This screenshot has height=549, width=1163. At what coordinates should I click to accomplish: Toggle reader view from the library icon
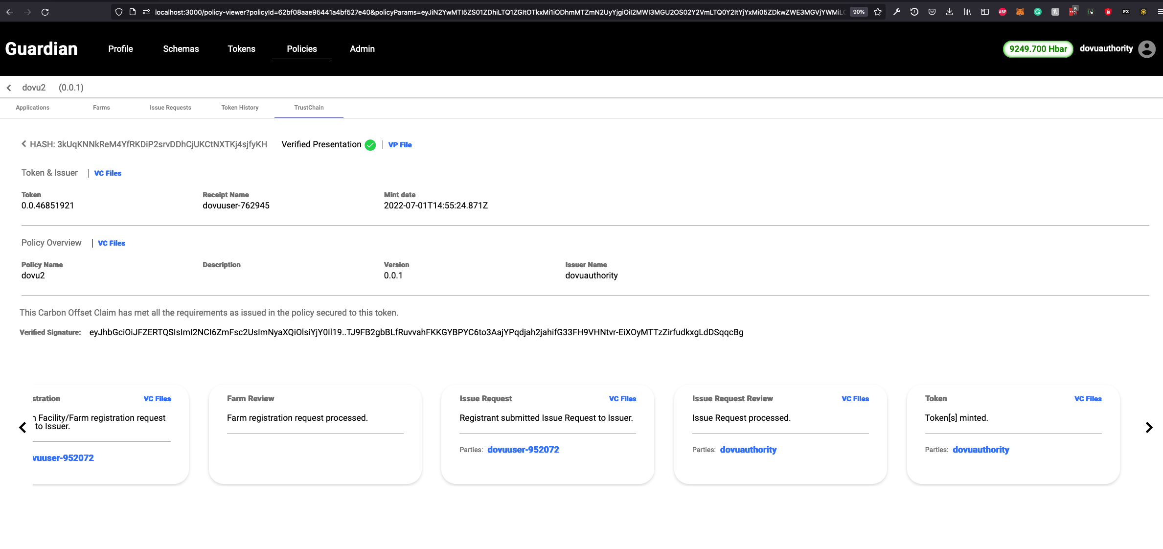point(967,11)
